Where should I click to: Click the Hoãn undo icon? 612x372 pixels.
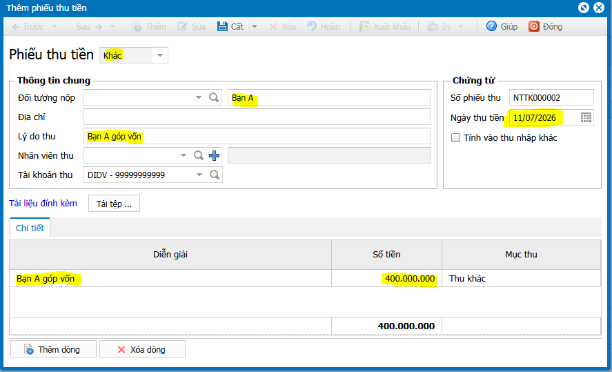tap(311, 26)
